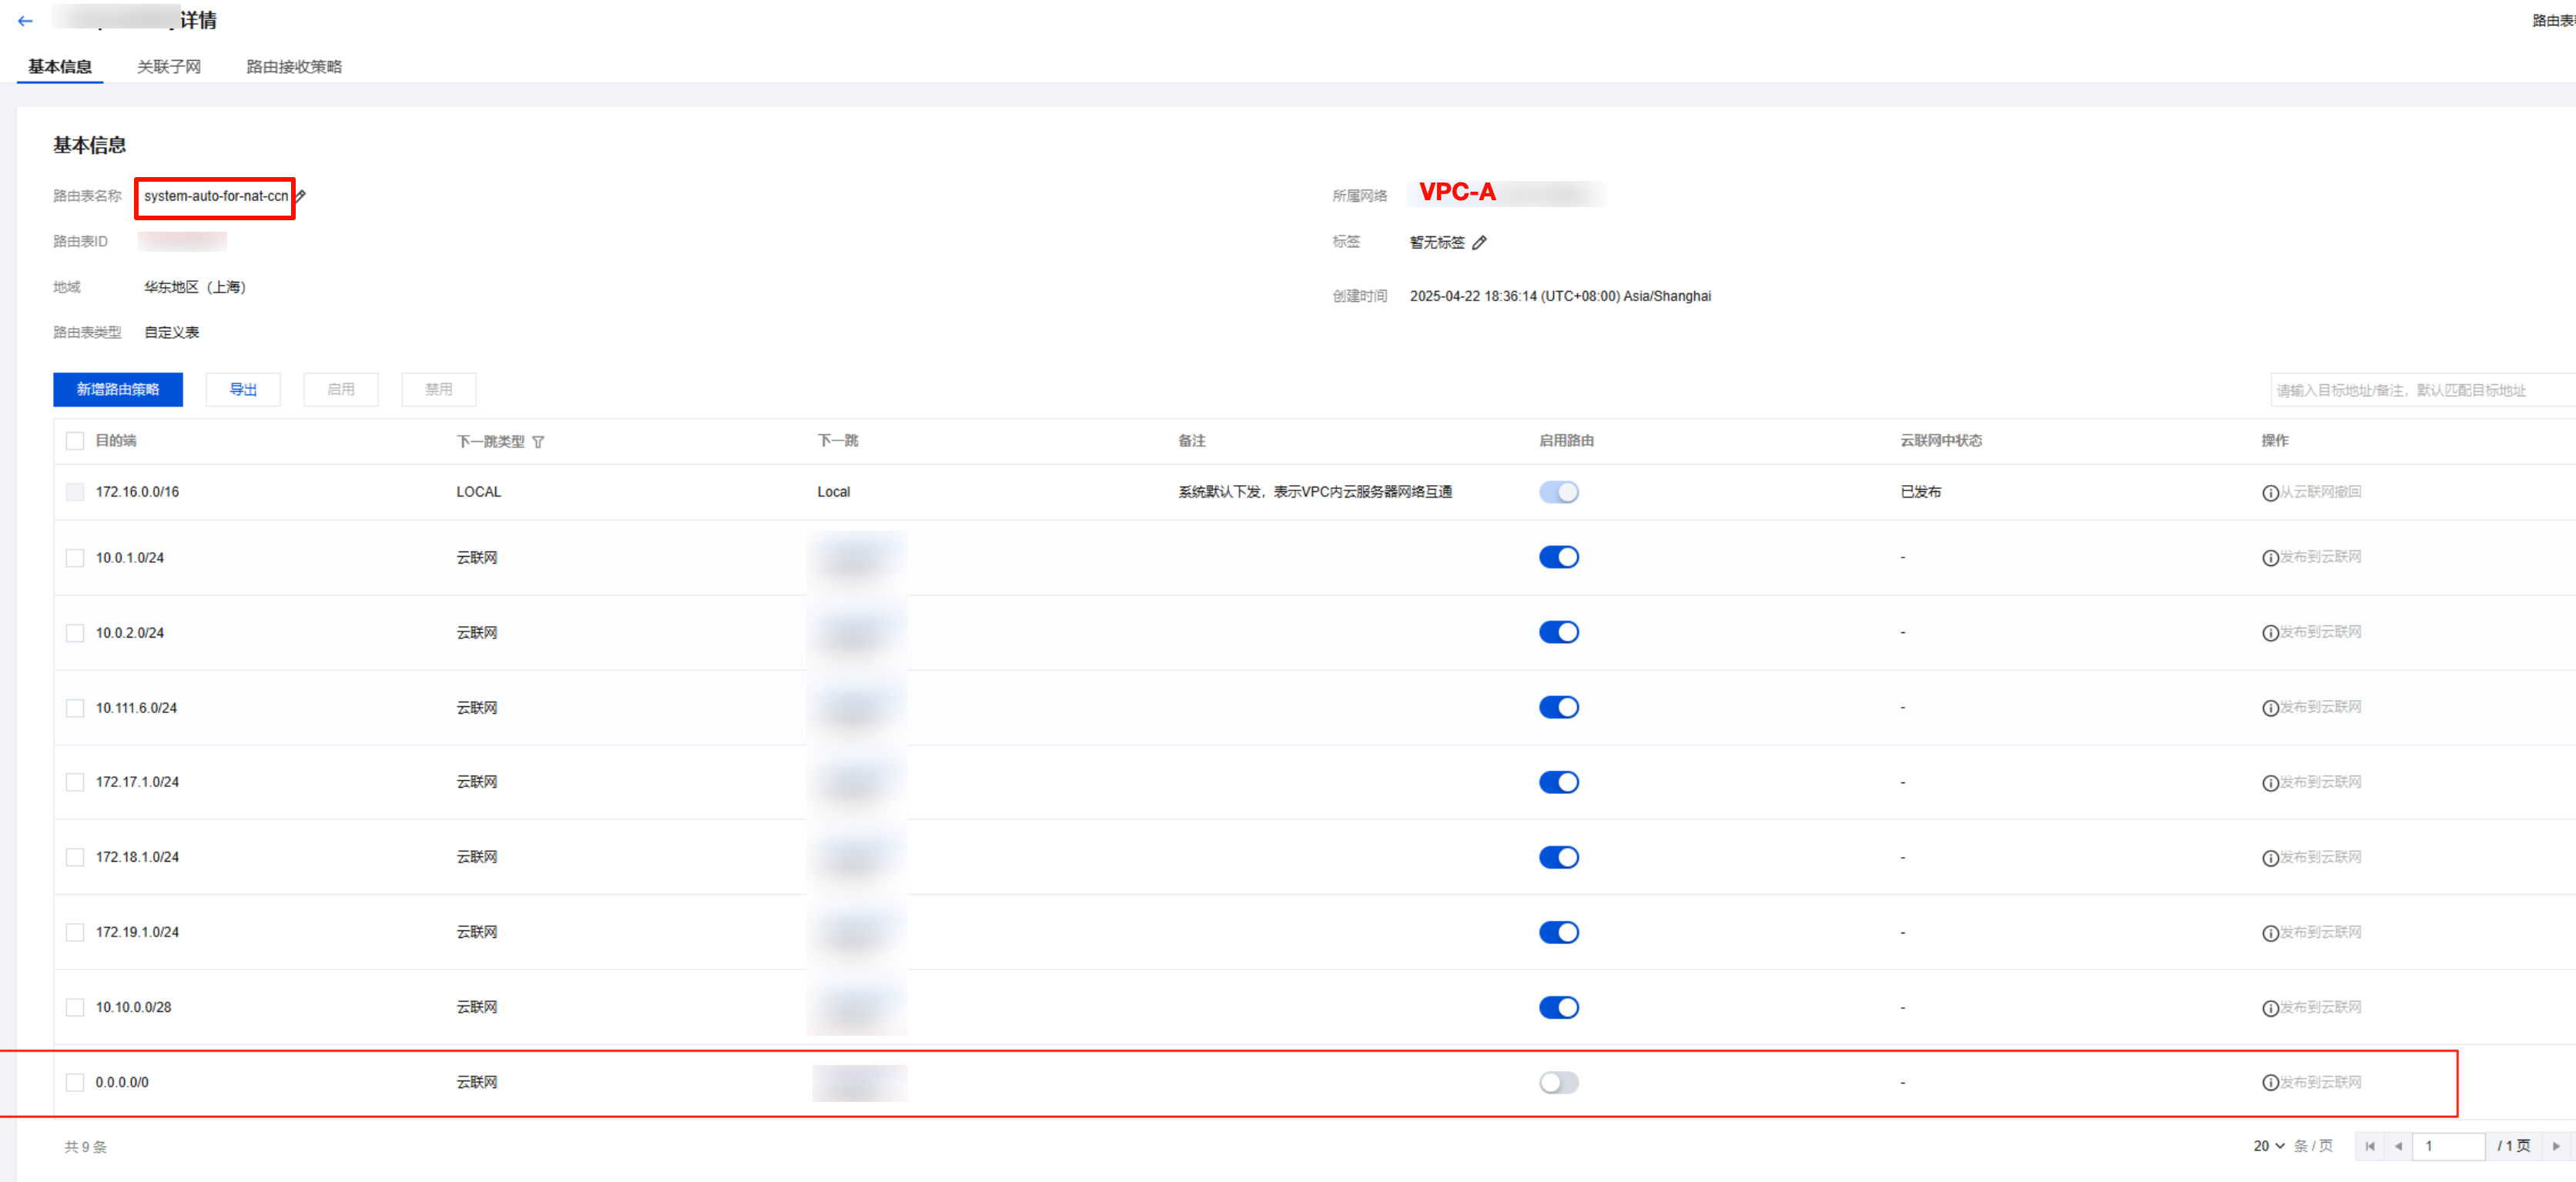
Task: Open 路由接收策略 tab
Action: pyautogui.click(x=294, y=66)
